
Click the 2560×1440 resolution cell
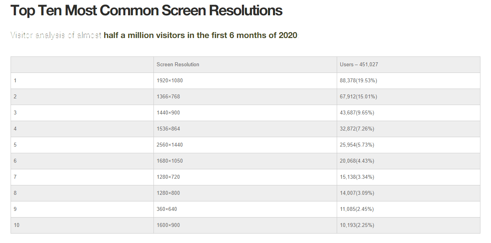coord(245,145)
